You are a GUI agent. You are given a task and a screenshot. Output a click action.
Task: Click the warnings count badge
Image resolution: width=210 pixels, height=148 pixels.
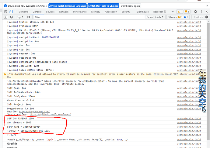180,12
